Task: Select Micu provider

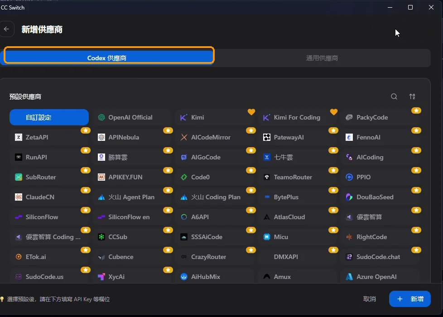Action: [297, 237]
